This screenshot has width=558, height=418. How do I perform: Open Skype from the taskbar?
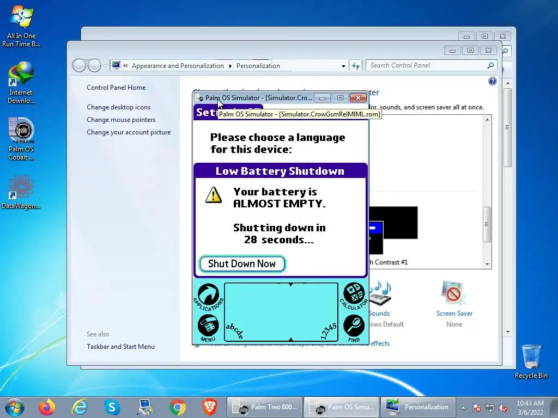tap(112, 407)
